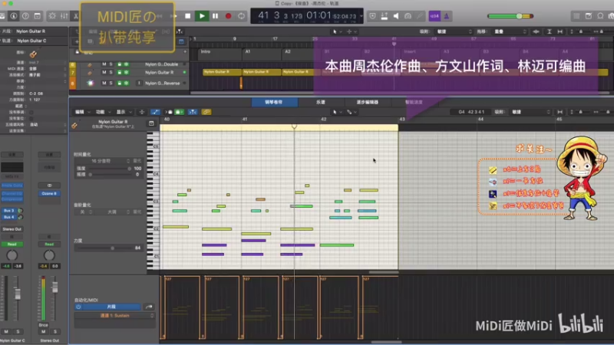
Task: Open Time Quantize note value dropdown (16 分音符)
Action: click(103, 161)
